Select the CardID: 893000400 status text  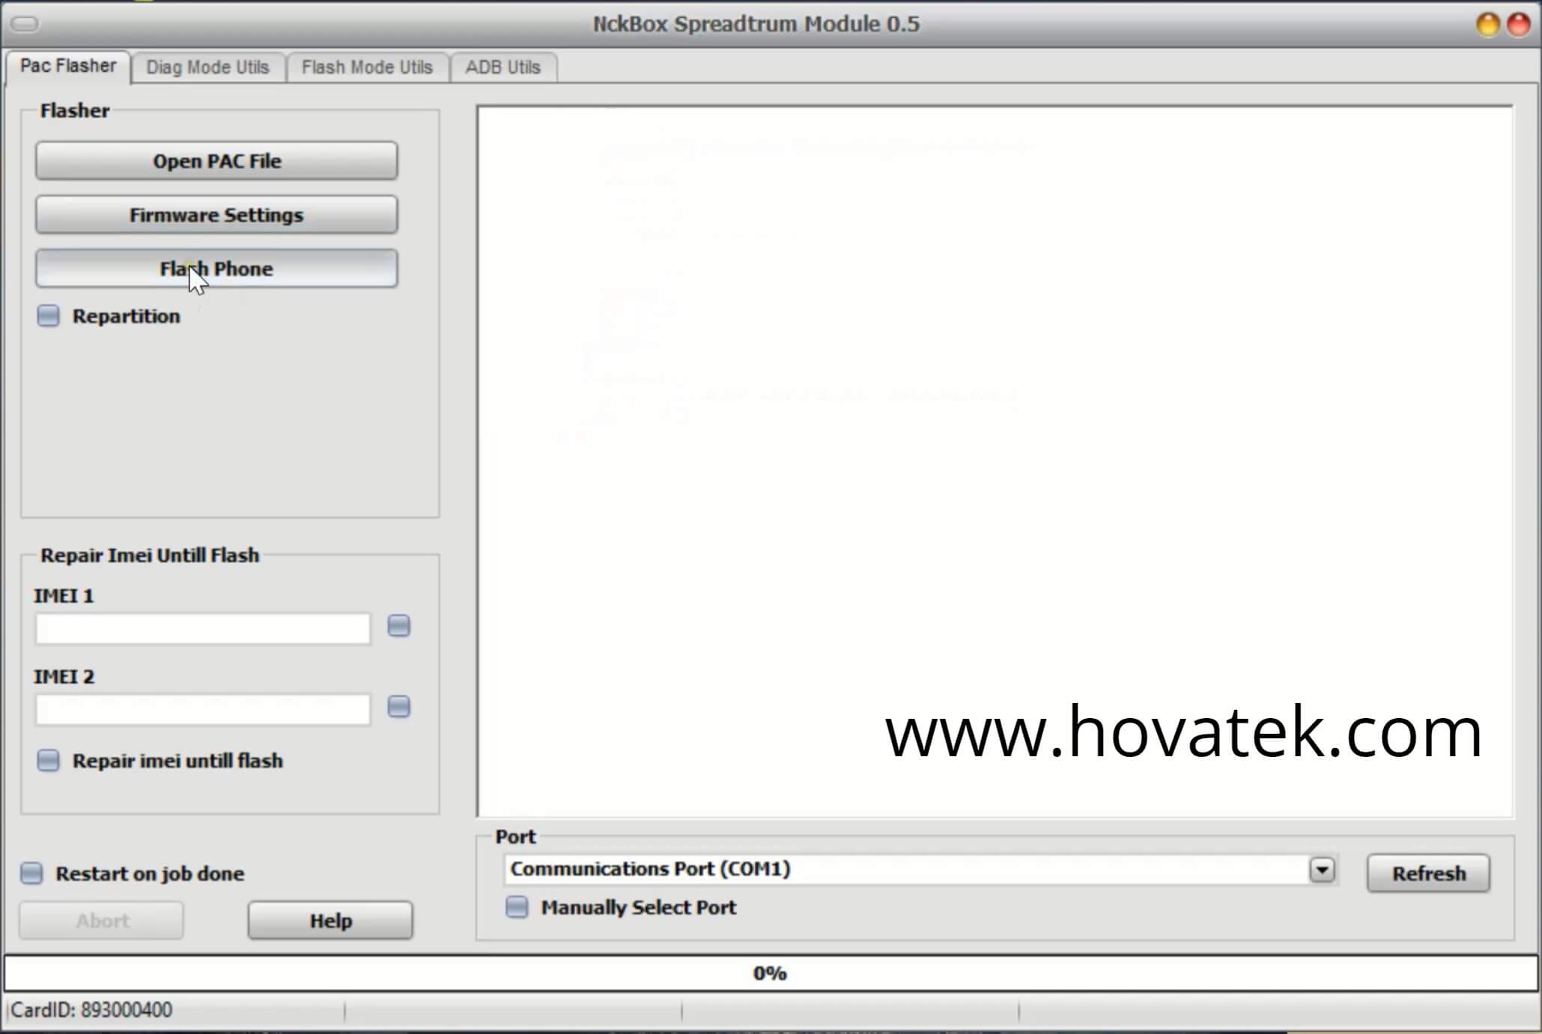91,1010
